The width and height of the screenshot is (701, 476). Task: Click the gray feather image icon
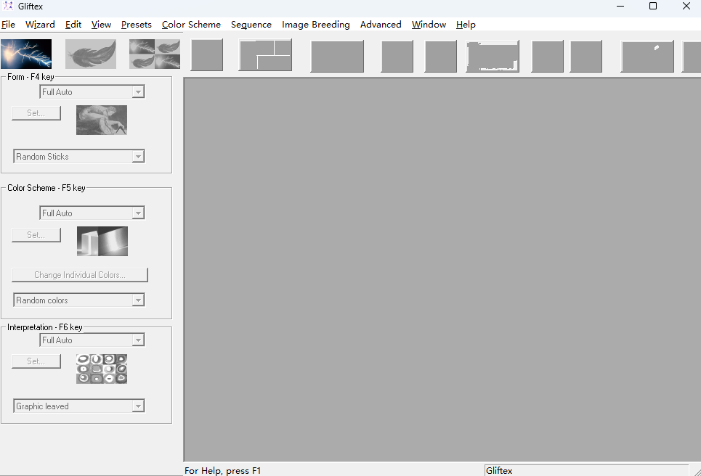(x=91, y=54)
